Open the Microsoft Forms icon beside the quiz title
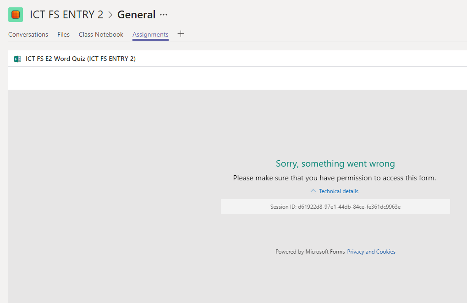The height and width of the screenshot is (303, 467). pyautogui.click(x=17, y=59)
